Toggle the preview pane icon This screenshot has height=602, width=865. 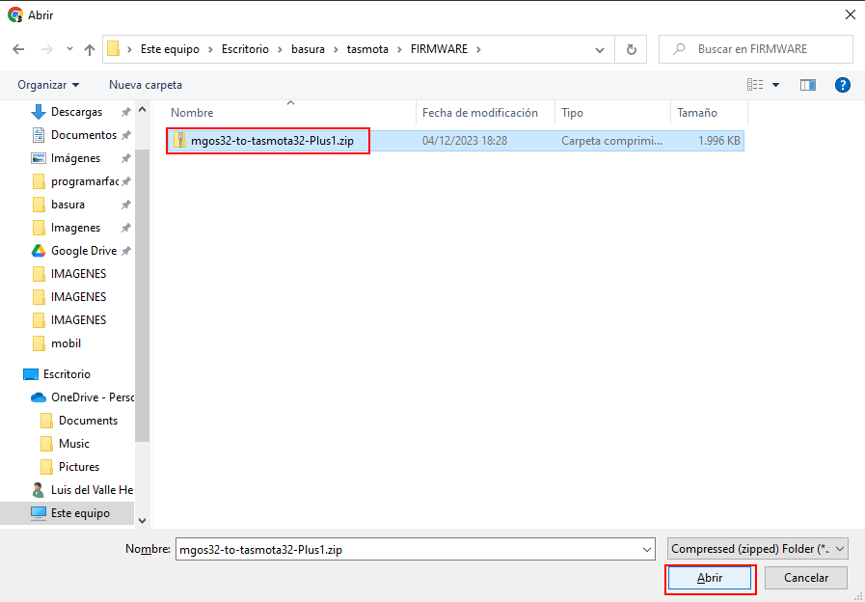(x=808, y=85)
